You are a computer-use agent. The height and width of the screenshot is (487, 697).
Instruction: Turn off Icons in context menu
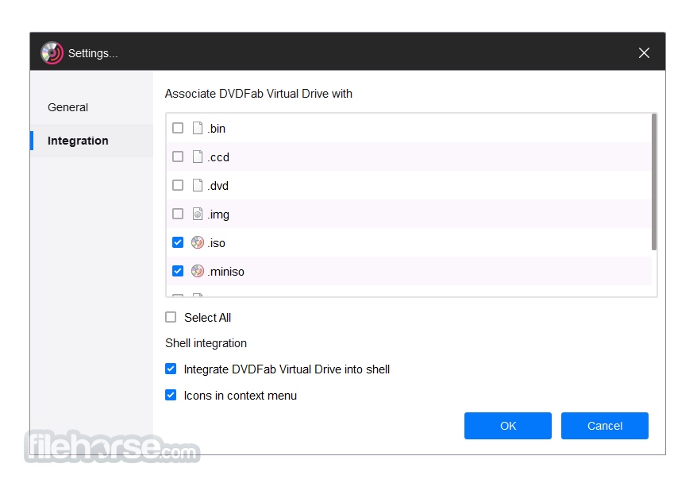point(171,395)
